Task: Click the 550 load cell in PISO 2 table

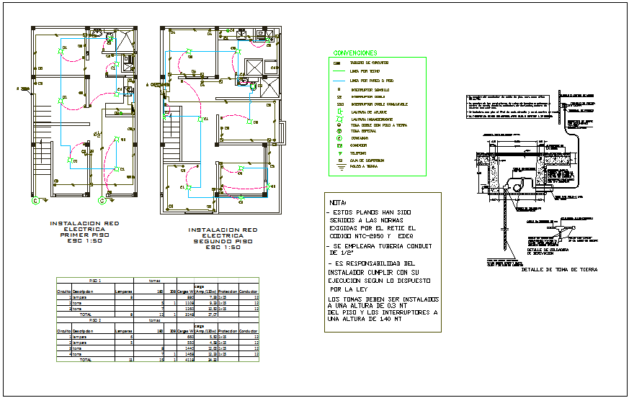Action: (x=186, y=343)
